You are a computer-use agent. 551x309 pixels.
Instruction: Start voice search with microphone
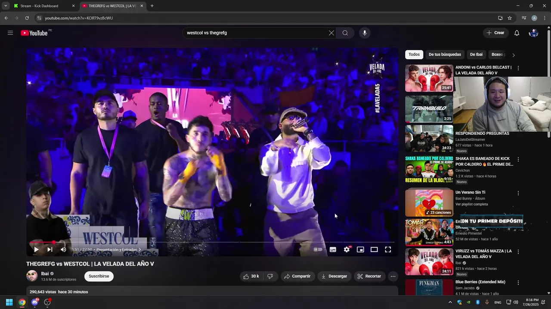(x=365, y=33)
